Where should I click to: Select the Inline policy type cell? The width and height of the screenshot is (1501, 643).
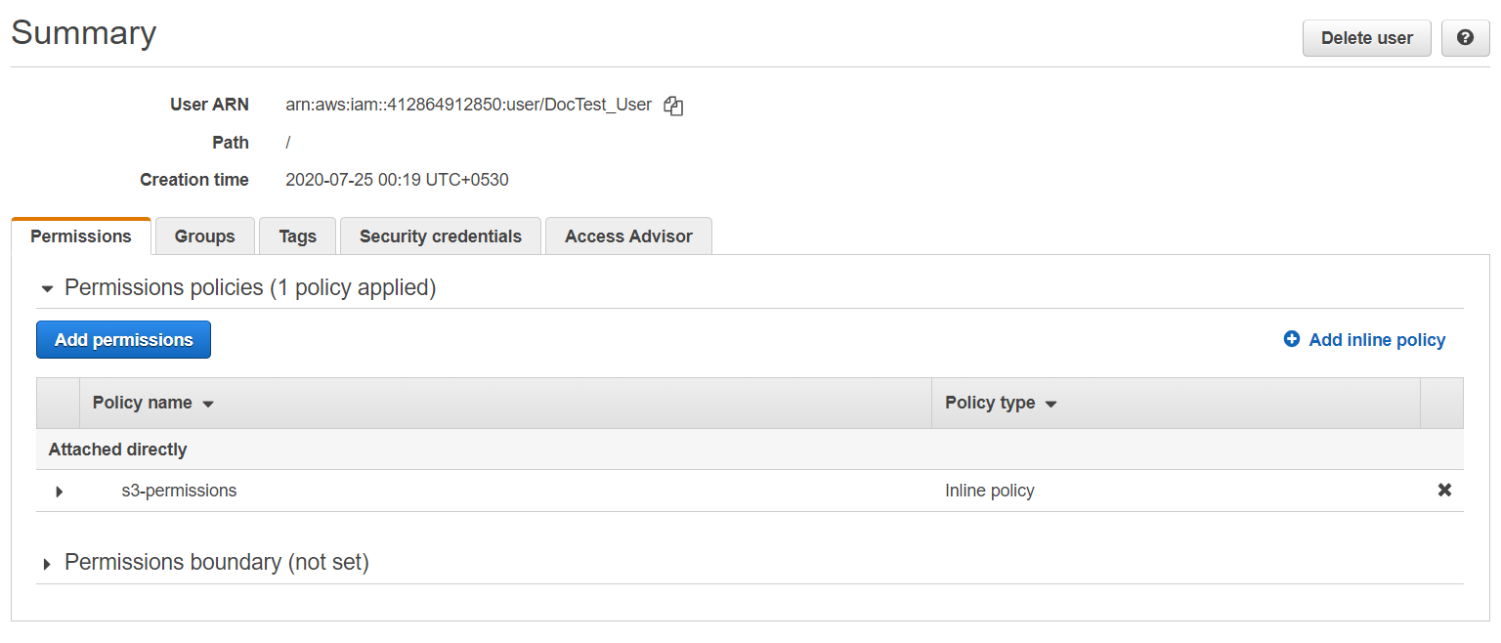[989, 491]
